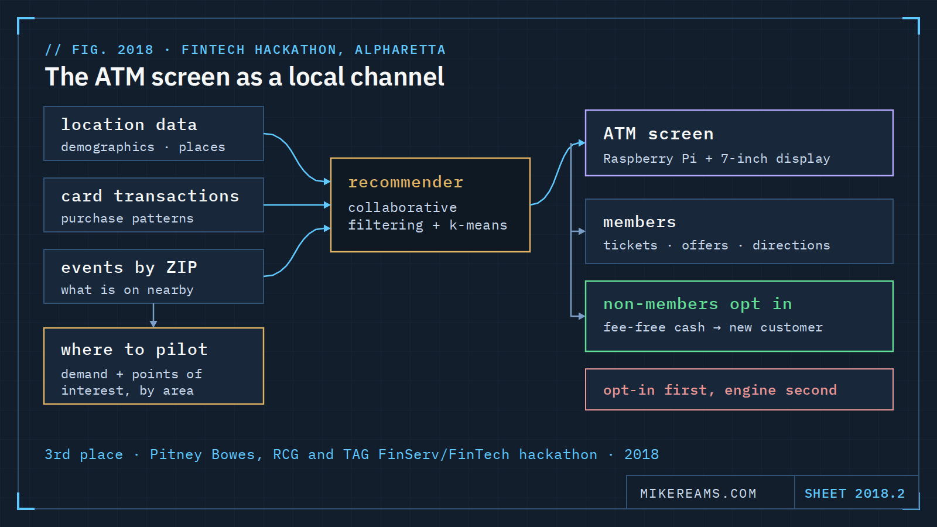Click the 'ATM screen' heading
This screenshot has width=937, height=527.
point(658,134)
